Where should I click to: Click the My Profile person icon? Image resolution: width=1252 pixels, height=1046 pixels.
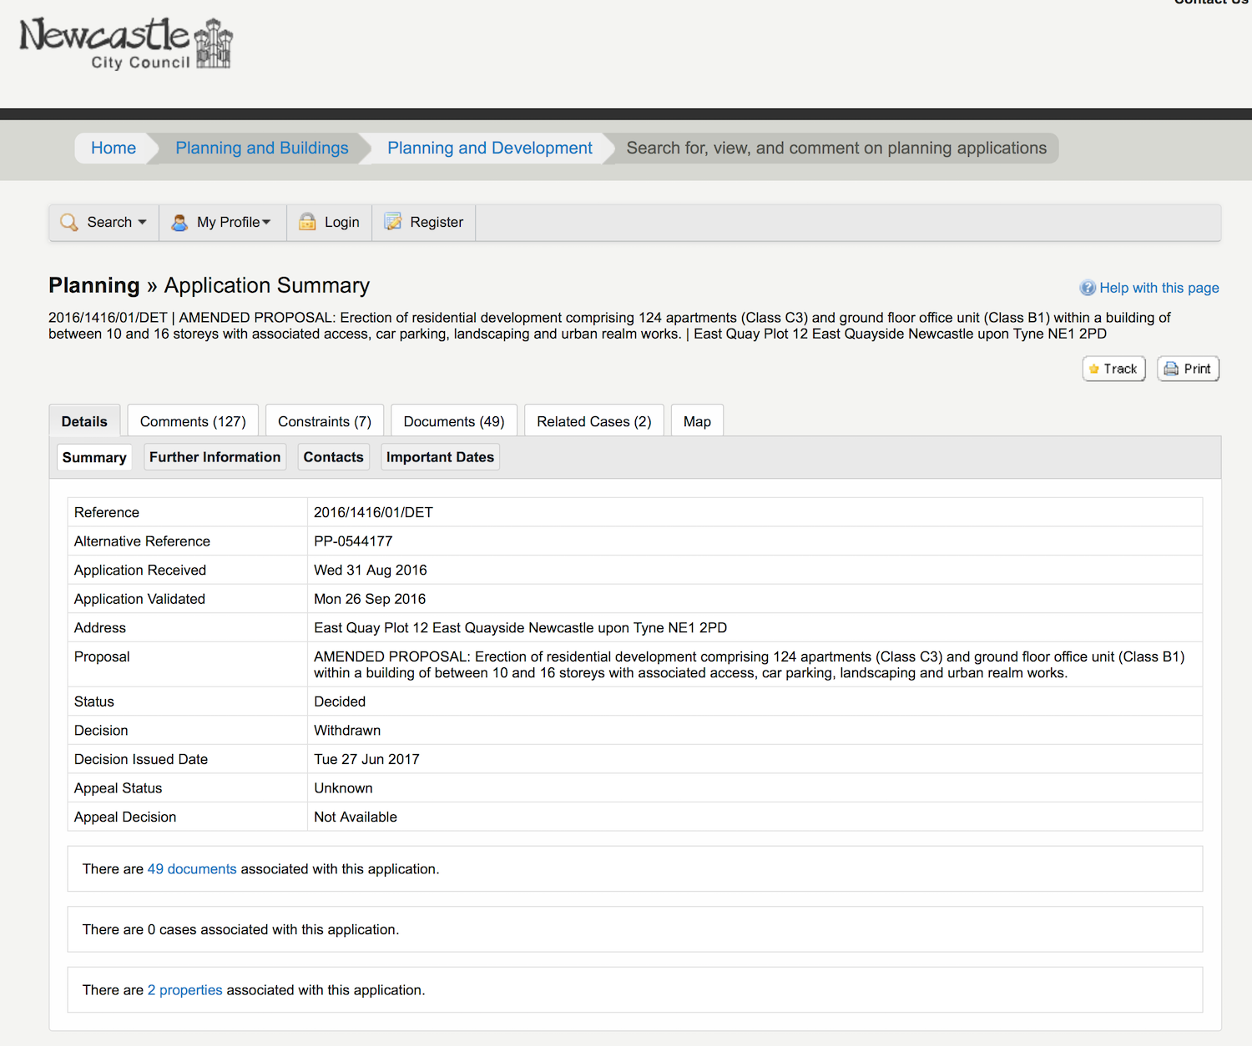179,222
